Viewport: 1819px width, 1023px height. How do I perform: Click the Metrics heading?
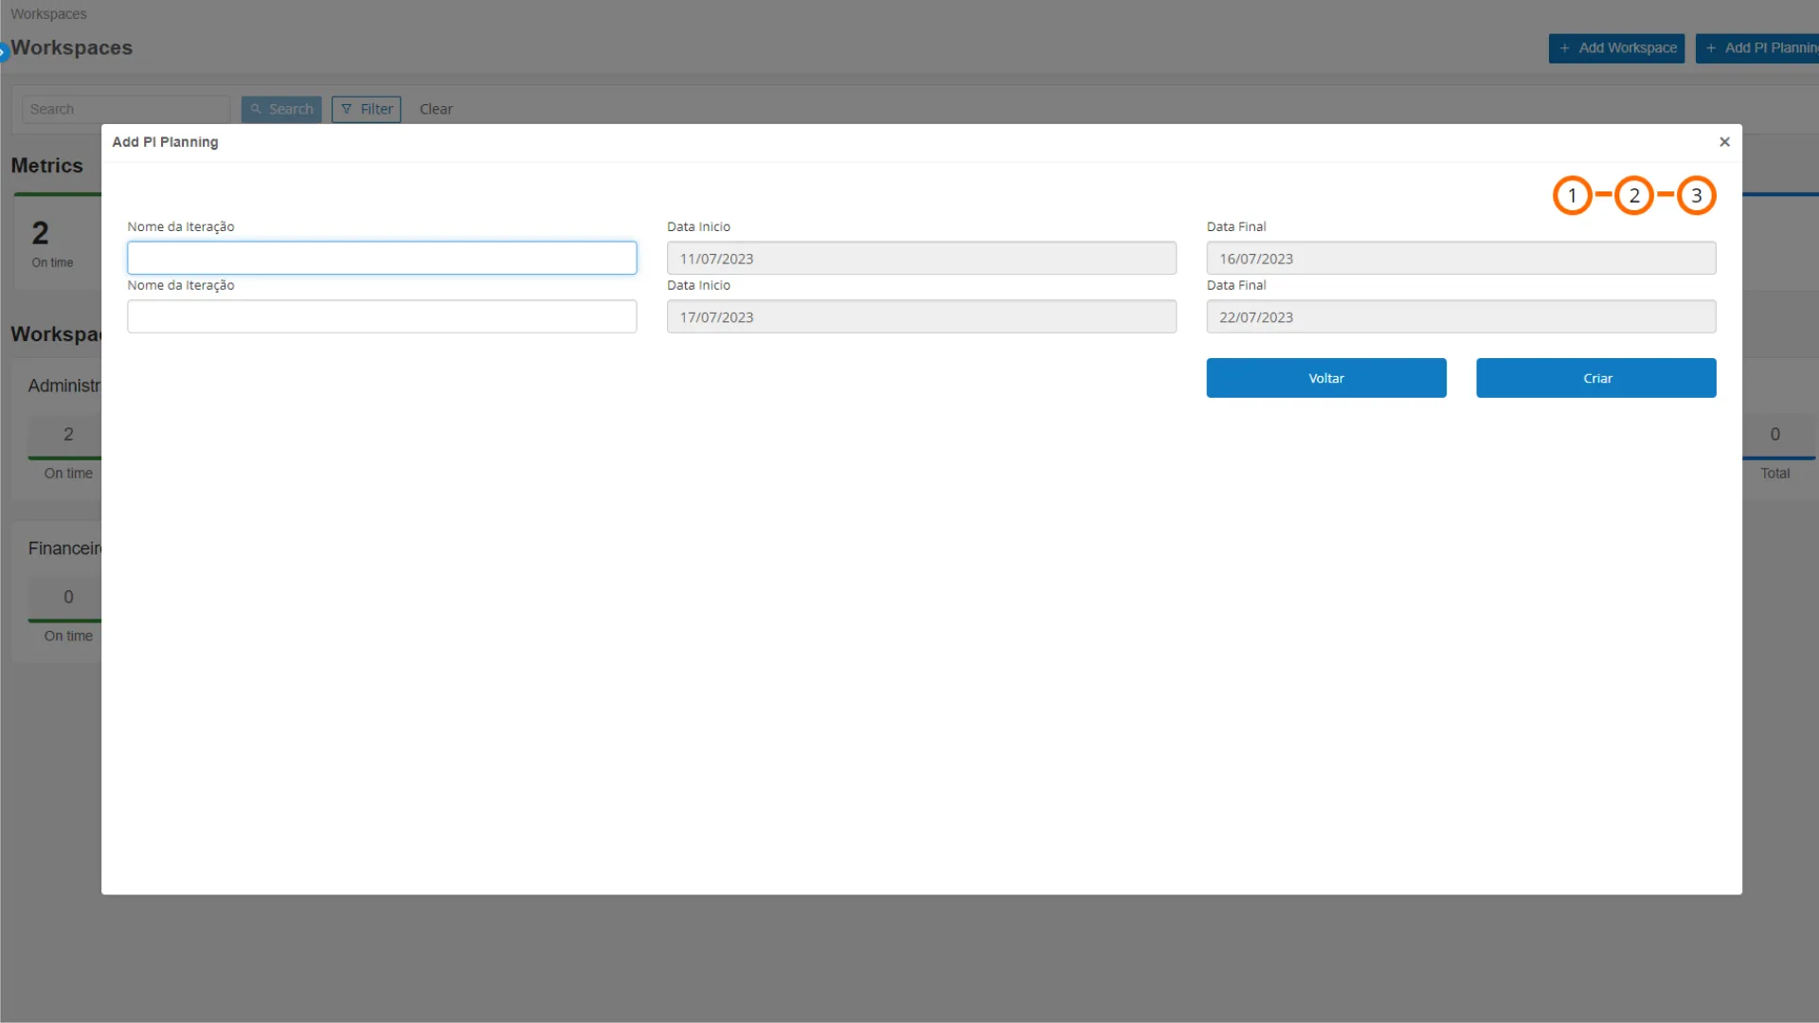coord(46,166)
